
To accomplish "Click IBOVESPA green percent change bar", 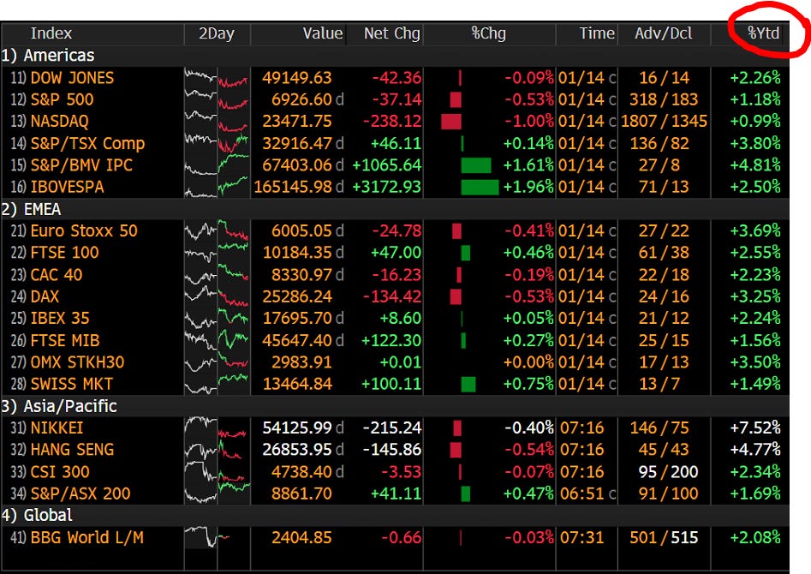I will click(480, 188).
